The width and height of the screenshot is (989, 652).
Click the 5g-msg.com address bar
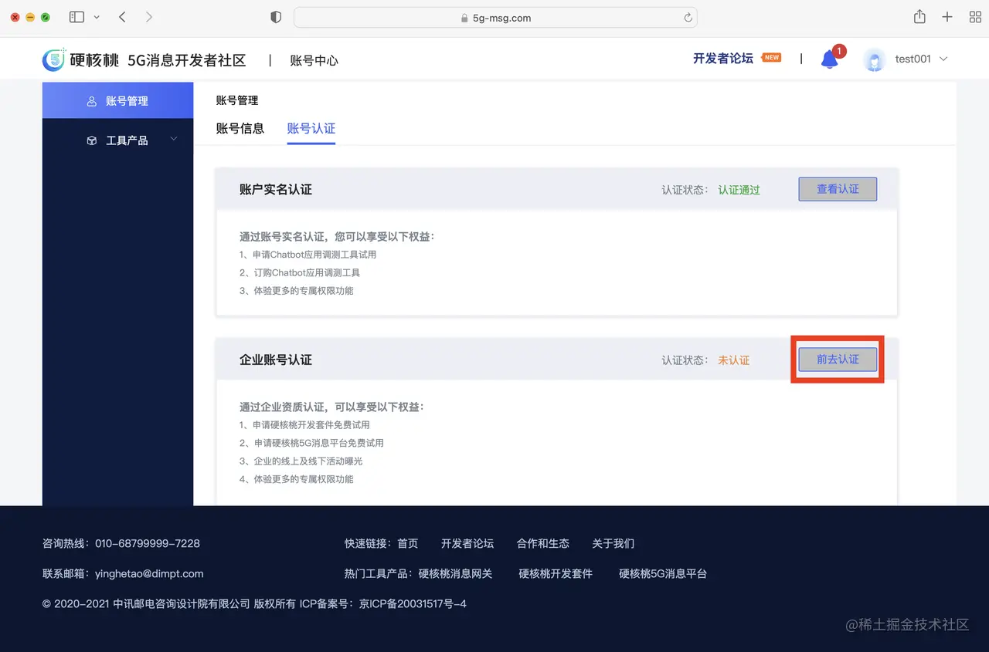(495, 18)
